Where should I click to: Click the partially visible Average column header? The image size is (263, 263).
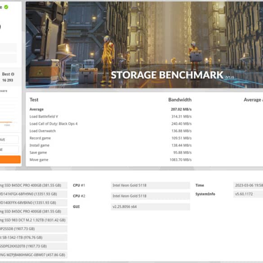[x=253, y=100]
